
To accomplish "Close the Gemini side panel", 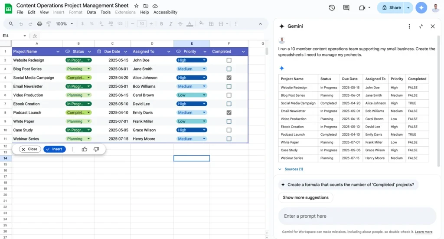I will [x=433, y=26].
